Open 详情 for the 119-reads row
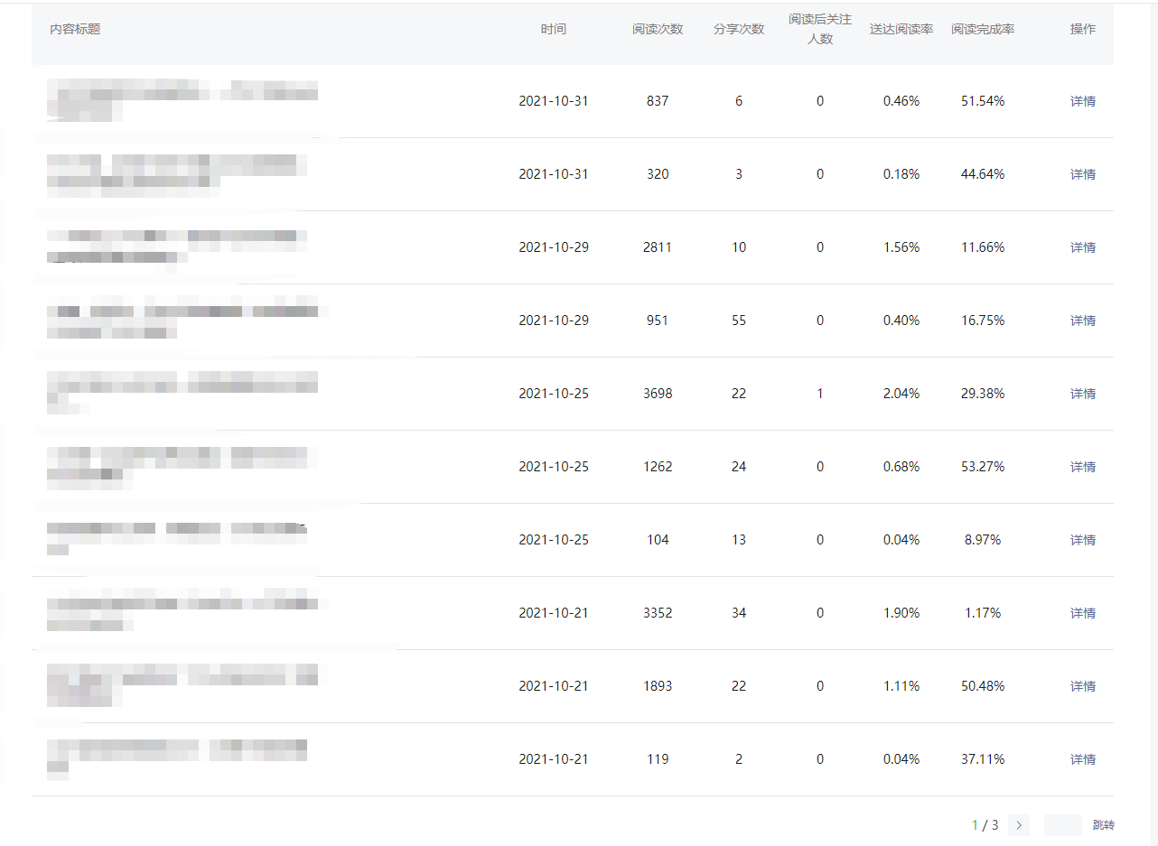The image size is (1158, 846). 1082,759
